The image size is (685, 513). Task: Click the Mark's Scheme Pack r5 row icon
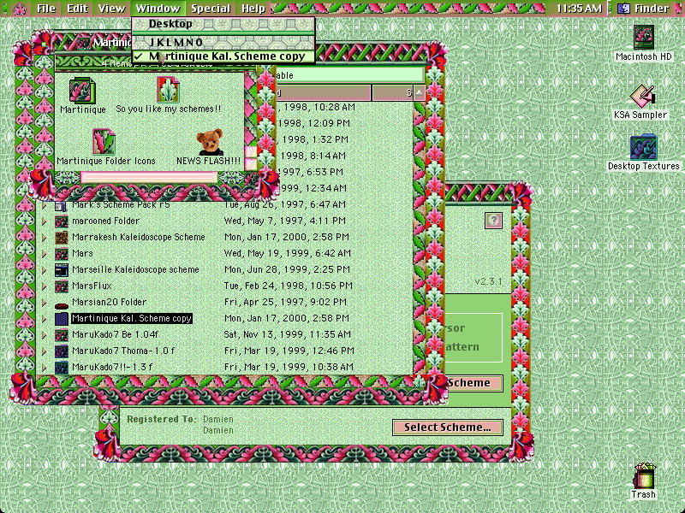pyautogui.click(x=61, y=205)
